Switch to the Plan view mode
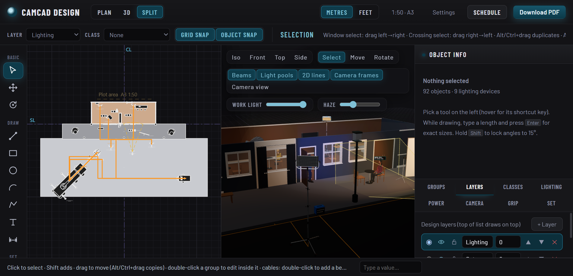Image resolution: width=573 pixels, height=276 pixels. tap(104, 12)
